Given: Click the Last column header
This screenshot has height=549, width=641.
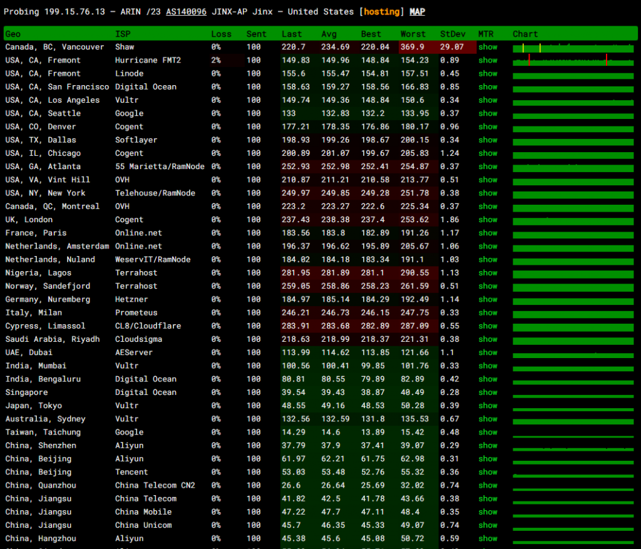Looking at the screenshot, I should point(292,34).
